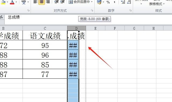Decrease indent
This screenshot has width=172, height=102.
point(56,2)
